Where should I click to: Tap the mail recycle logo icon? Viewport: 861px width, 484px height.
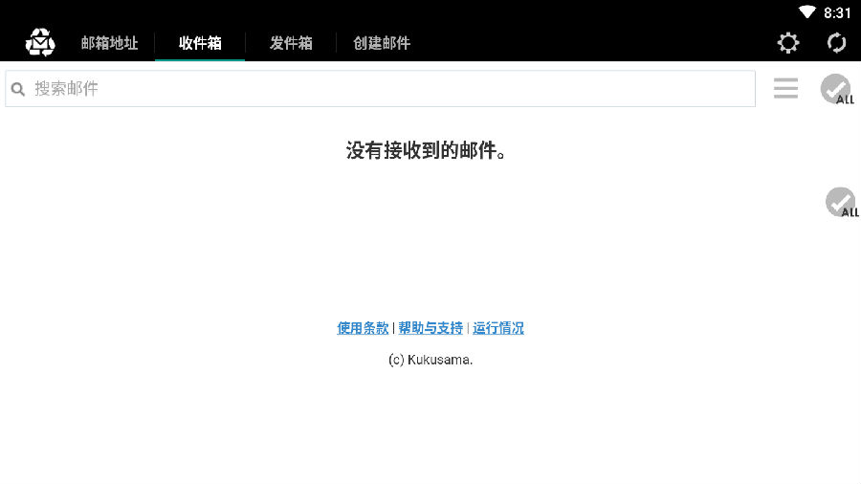[x=40, y=42]
